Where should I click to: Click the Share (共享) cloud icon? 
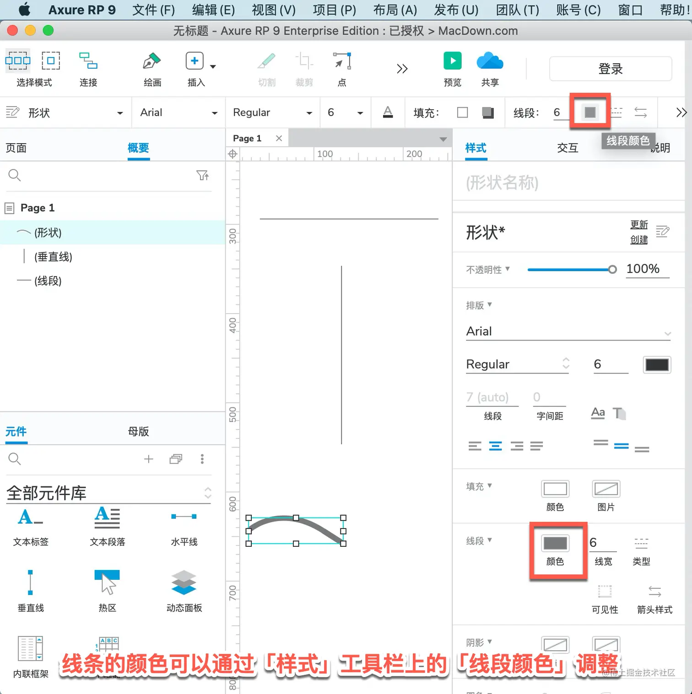click(x=490, y=61)
